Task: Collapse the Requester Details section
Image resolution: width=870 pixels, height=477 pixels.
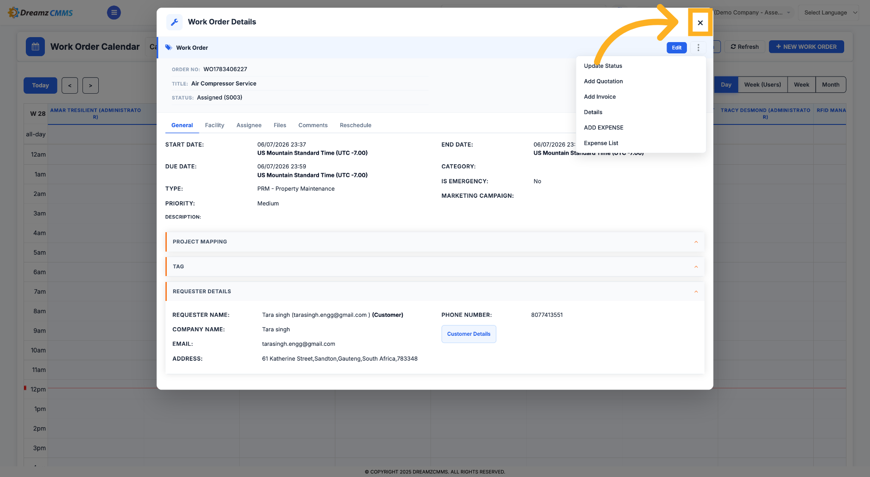Action: click(696, 291)
